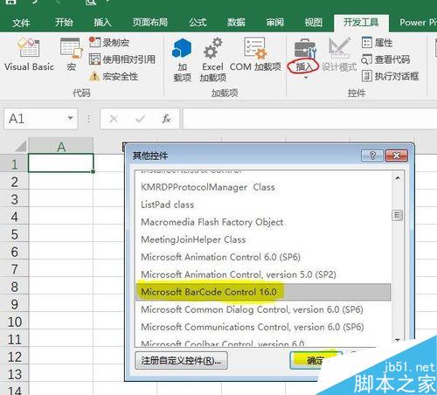Open 属性 properties for the control
This screenshot has height=395, width=437.
pyautogui.click(x=377, y=43)
